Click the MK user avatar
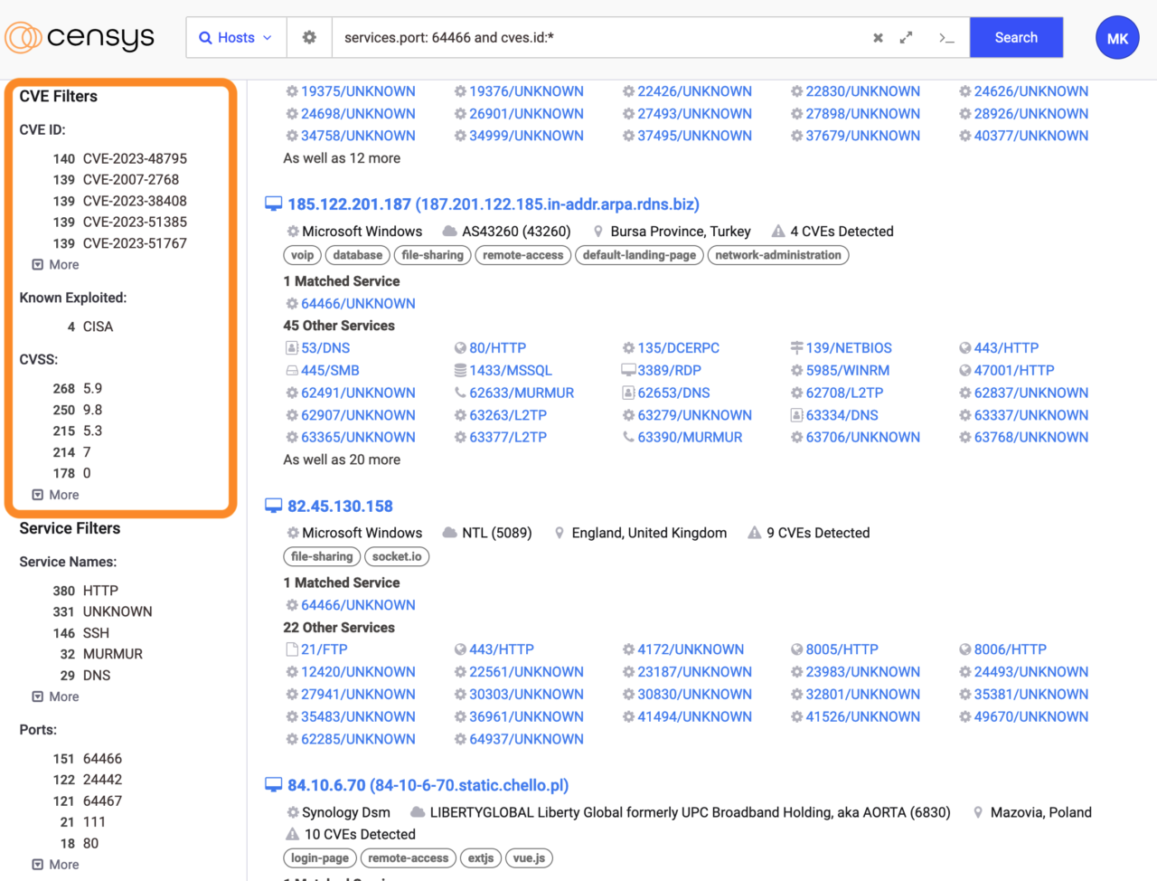This screenshot has width=1157, height=881. 1117,38
